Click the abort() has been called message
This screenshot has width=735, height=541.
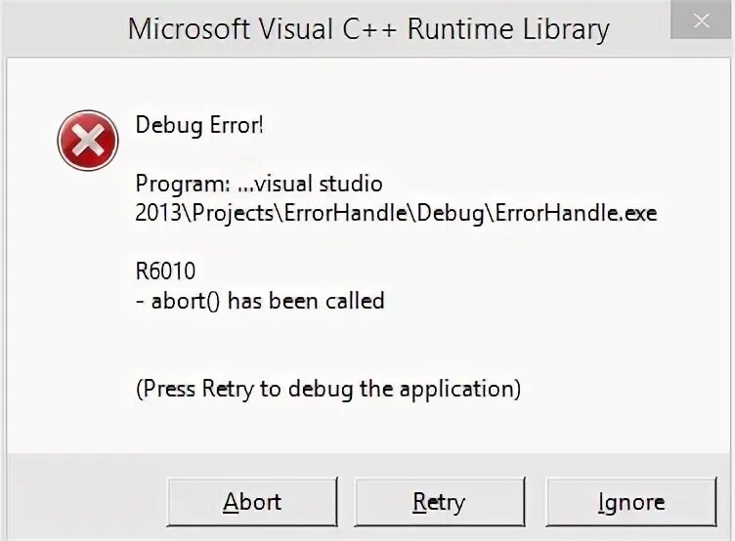point(260,301)
